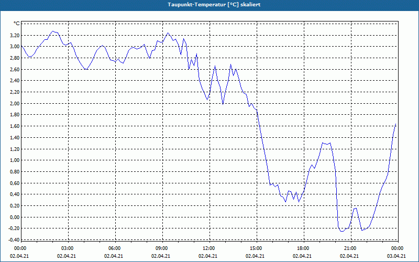Select the y-axis value '2,00'
This screenshot has width=419, height=262.
pos(15,103)
